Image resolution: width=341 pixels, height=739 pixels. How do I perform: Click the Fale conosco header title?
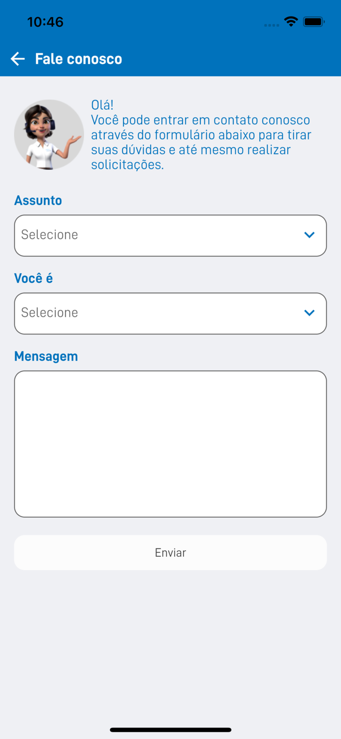(x=79, y=59)
